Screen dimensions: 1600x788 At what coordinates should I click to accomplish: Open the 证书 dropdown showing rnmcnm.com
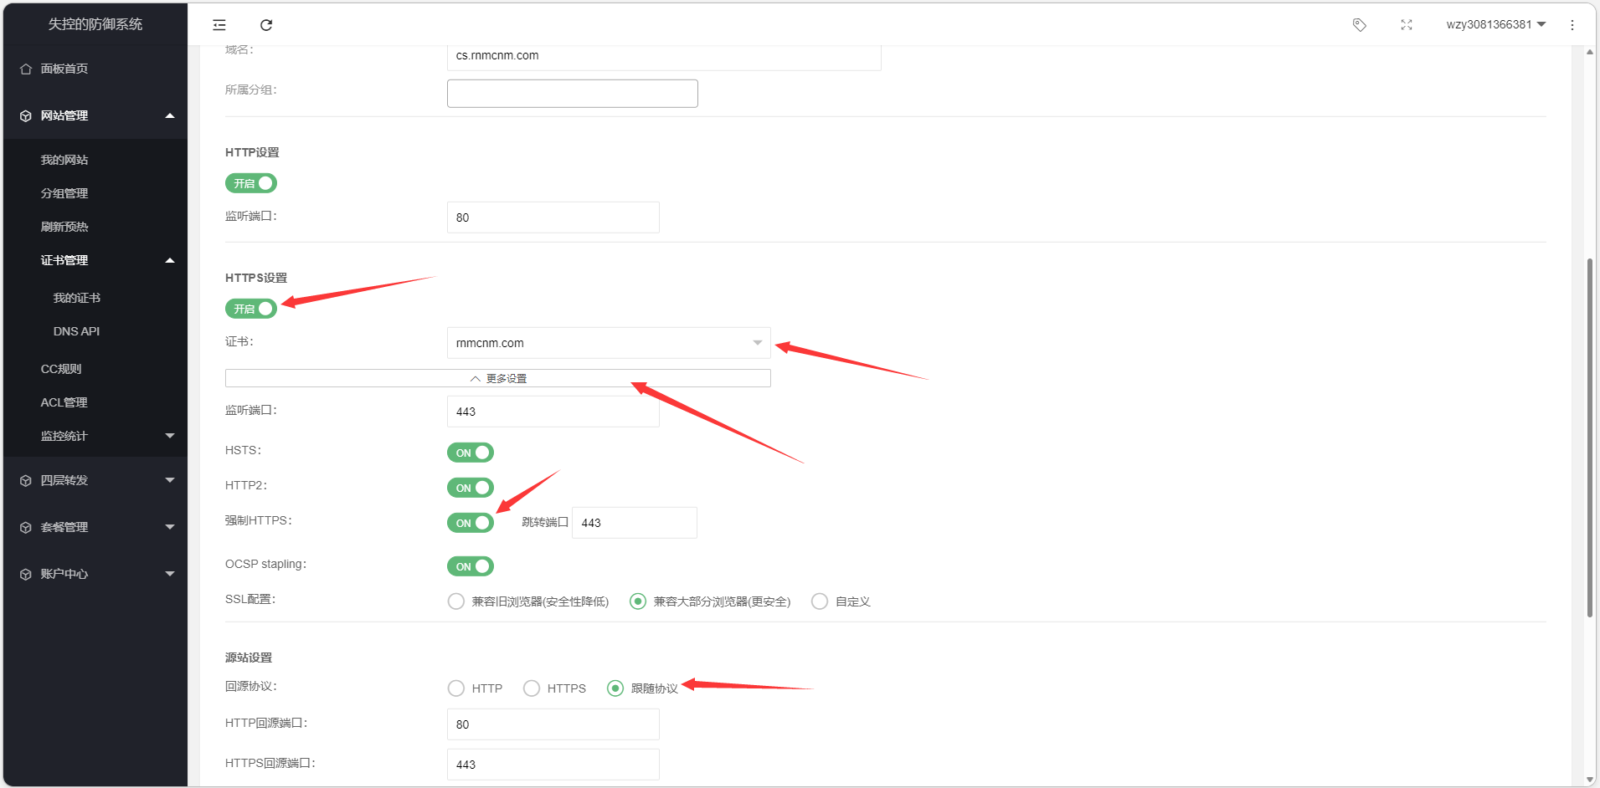[607, 342]
